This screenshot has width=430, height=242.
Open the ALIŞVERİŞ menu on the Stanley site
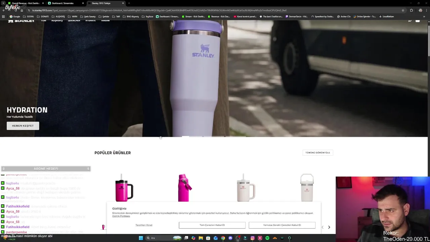pyautogui.click(x=57, y=21)
